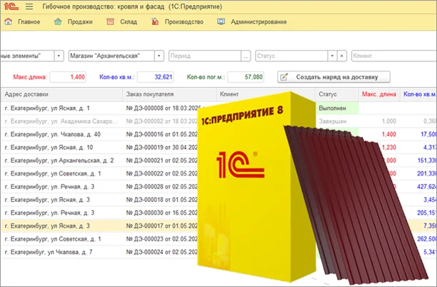Viewport: 437px width, 287px height.
Task: Click the Клиент filter input field
Action: [394, 56]
